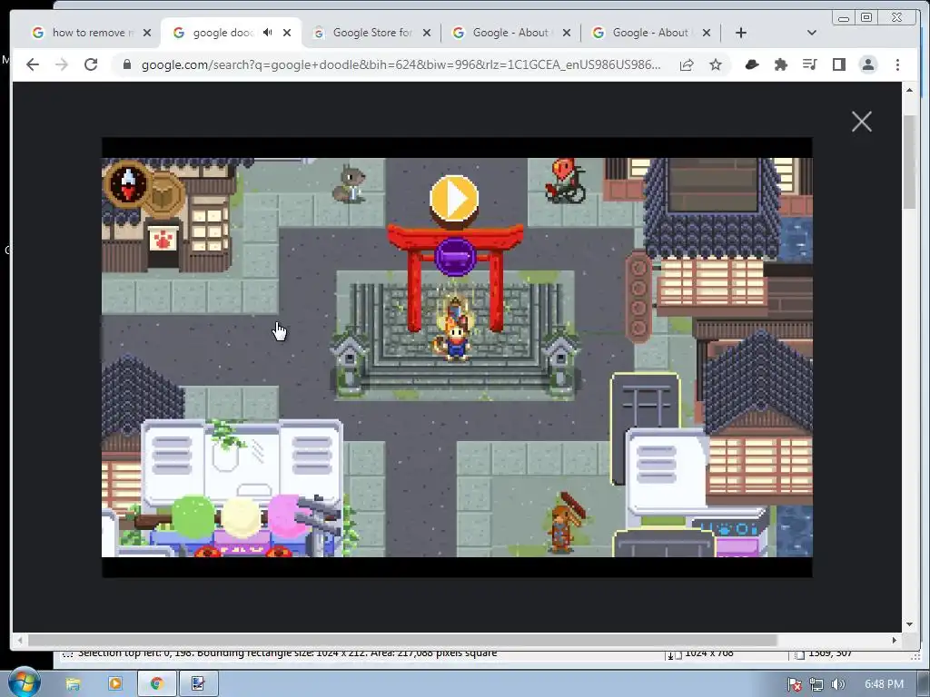930x697 pixels.
Task: Mute the google doodle tab audio icon
Action: point(268,33)
